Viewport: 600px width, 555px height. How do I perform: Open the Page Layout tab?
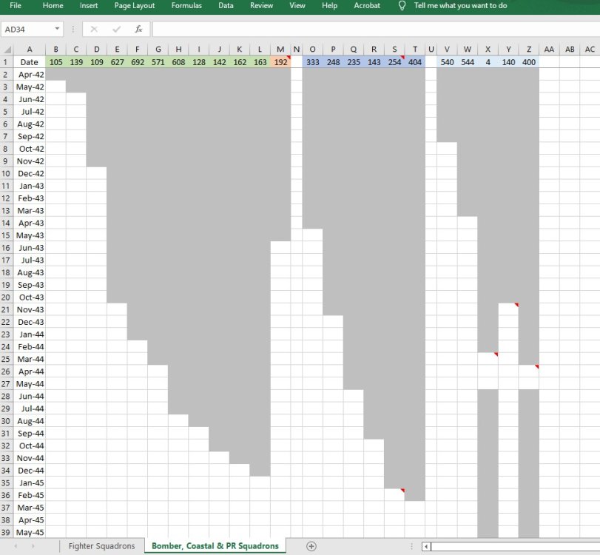(x=135, y=6)
